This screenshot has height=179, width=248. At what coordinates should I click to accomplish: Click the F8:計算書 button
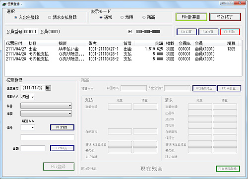click(x=191, y=17)
